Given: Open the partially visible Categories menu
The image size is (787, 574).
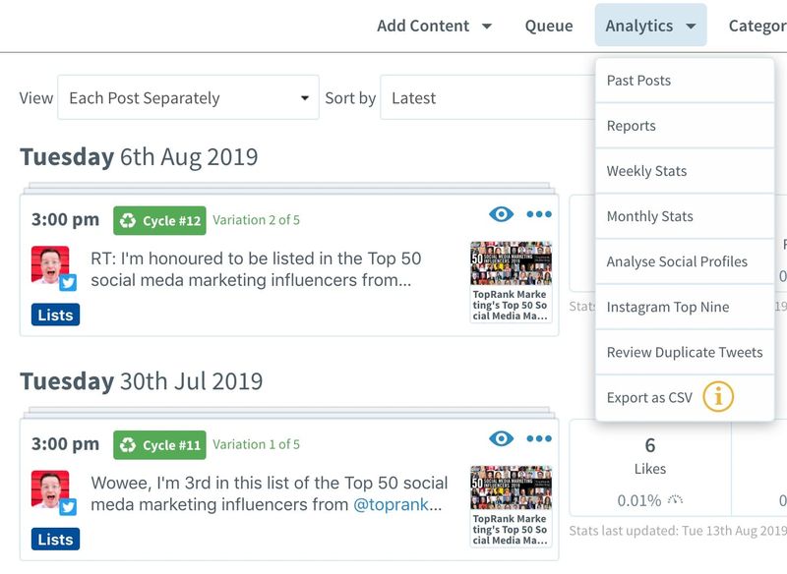Looking at the screenshot, I should (757, 26).
